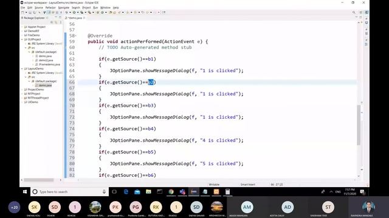Select highlighted demo.java under LayoutDemo

[x=45, y=85]
